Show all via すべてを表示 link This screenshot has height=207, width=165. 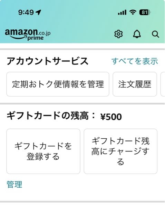pos(135,61)
